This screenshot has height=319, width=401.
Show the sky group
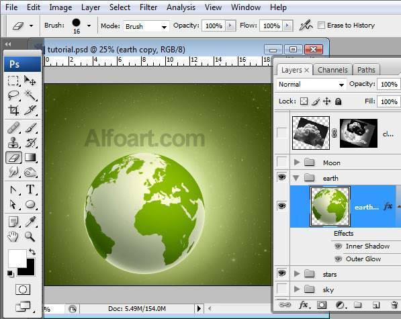click(282, 289)
